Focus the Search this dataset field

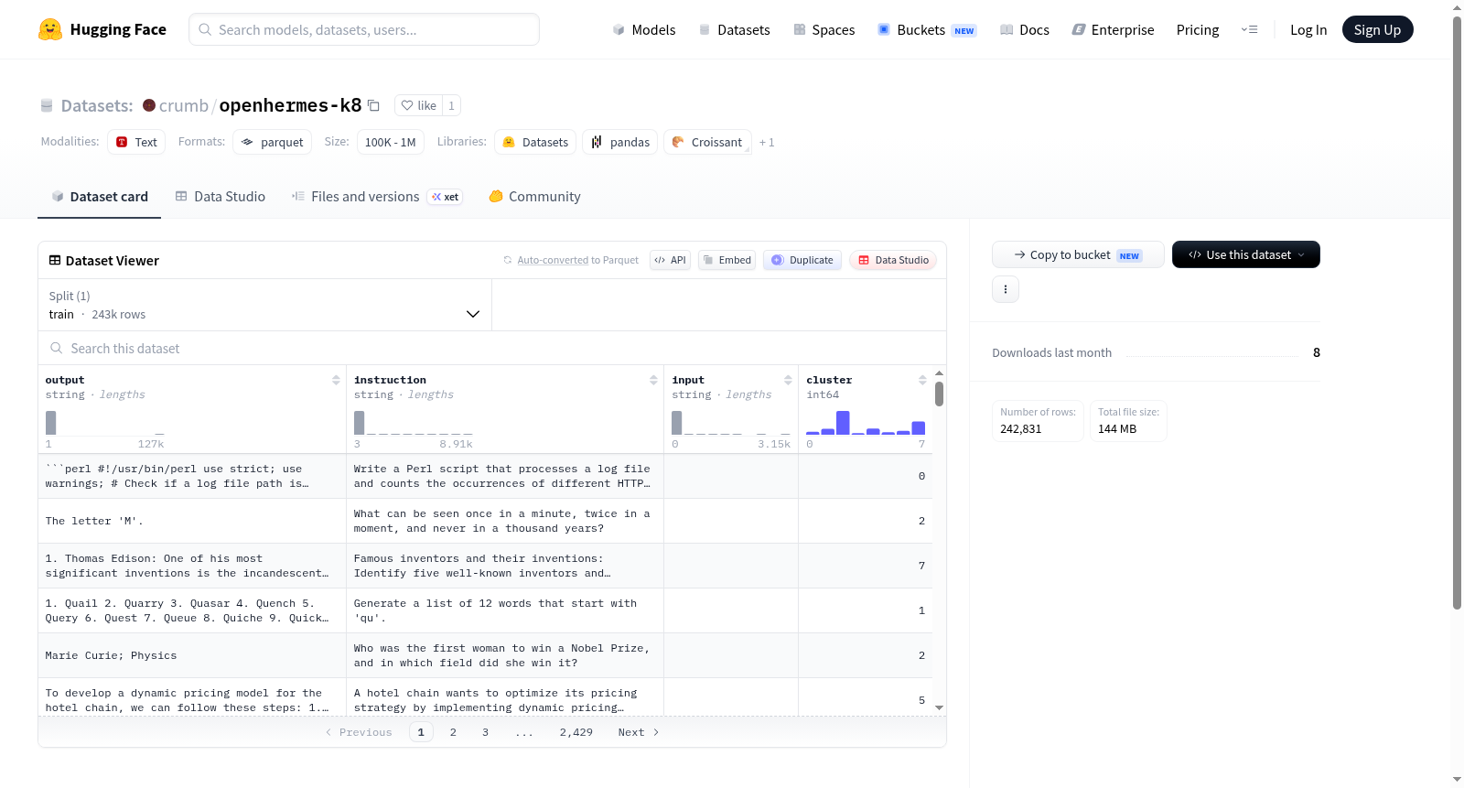click(x=492, y=348)
